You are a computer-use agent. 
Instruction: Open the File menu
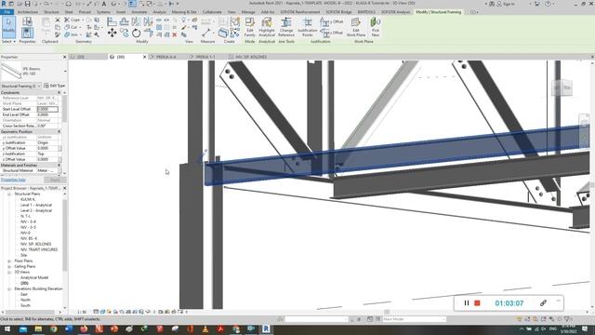pos(7,12)
